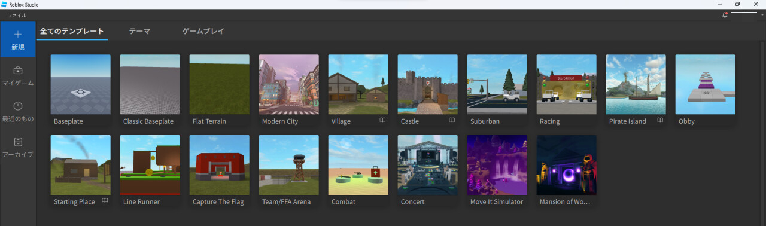Viewport: 766px width, 226px height.
Task: Click the book icon on Starting Place template
Action: pos(105,201)
